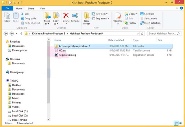This screenshot has height=127, width=185.
Task: Open the Share ribbon tab
Action: (x=31, y=9)
